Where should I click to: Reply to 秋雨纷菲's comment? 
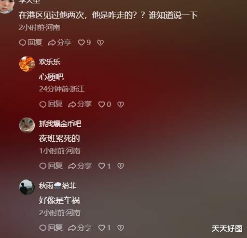51,227
